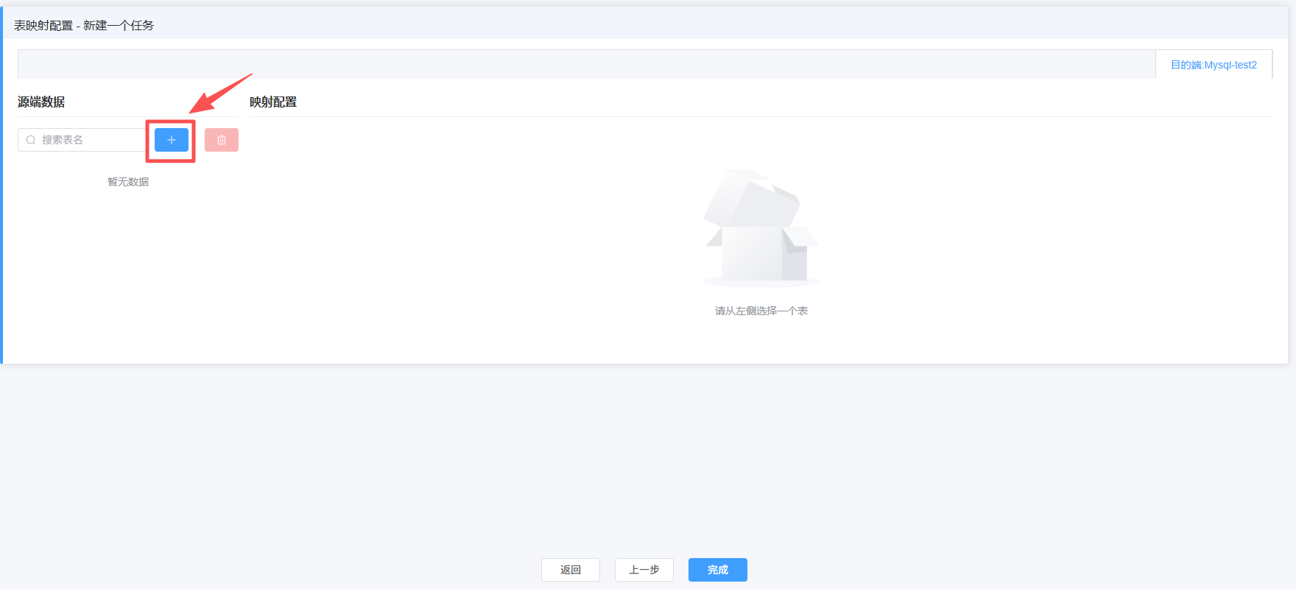Select the 映射配置 panel heading
Screen dimensions: 1296x589
(273, 102)
